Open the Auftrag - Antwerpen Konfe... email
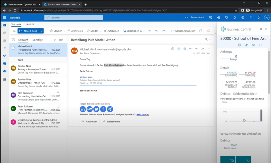Viewport: 271px width, 163px height. pyautogui.click(x=38, y=69)
